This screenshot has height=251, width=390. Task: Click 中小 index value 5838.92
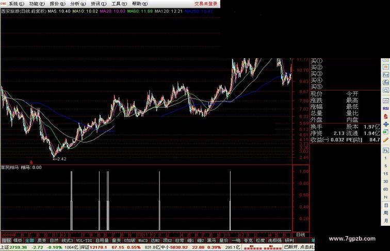click(179, 247)
